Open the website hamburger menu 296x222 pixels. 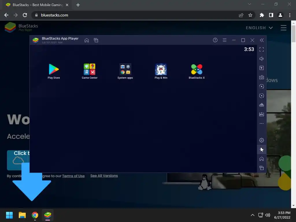point(283,28)
